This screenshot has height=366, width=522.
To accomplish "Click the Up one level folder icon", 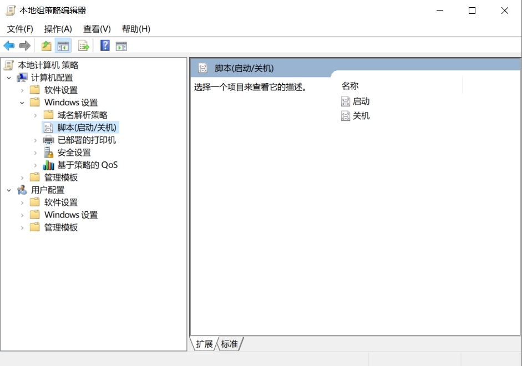I will coord(46,45).
